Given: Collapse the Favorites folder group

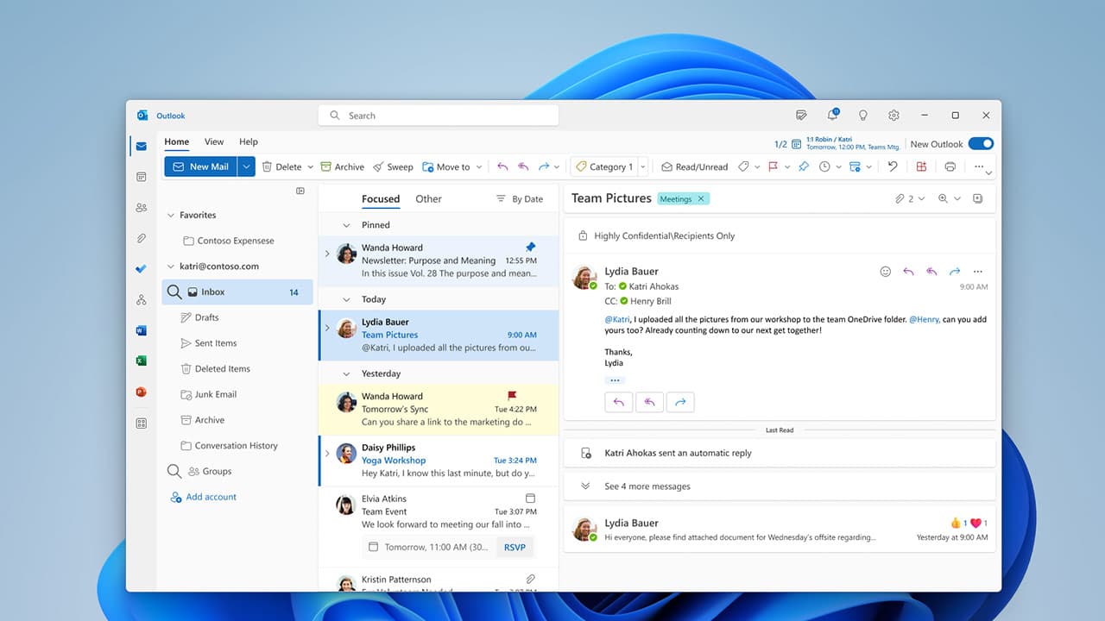Looking at the screenshot, I should click(171, 216).
